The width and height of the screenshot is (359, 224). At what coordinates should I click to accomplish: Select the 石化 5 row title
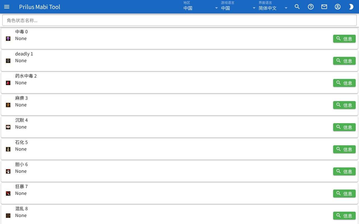coord(21,142)
